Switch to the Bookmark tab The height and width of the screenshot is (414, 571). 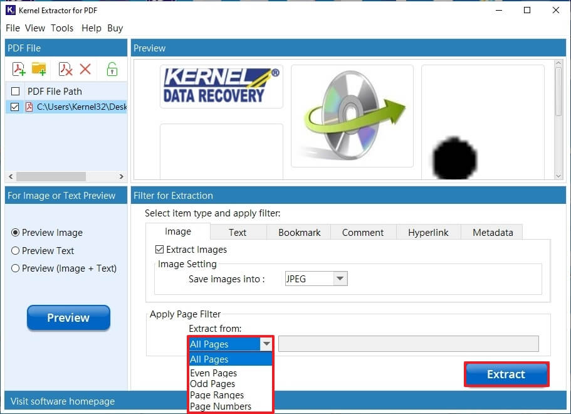tap(300, 233)
